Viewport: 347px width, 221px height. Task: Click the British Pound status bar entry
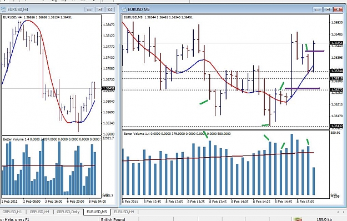[x=113, y=219]
